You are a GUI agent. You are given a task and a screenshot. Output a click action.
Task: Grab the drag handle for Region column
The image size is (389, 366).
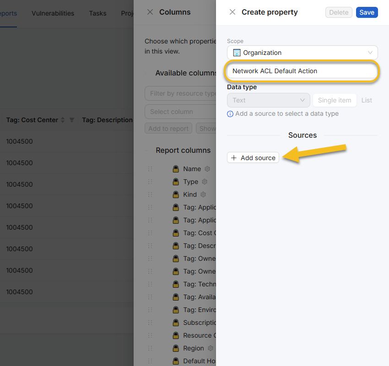(150, 348)
